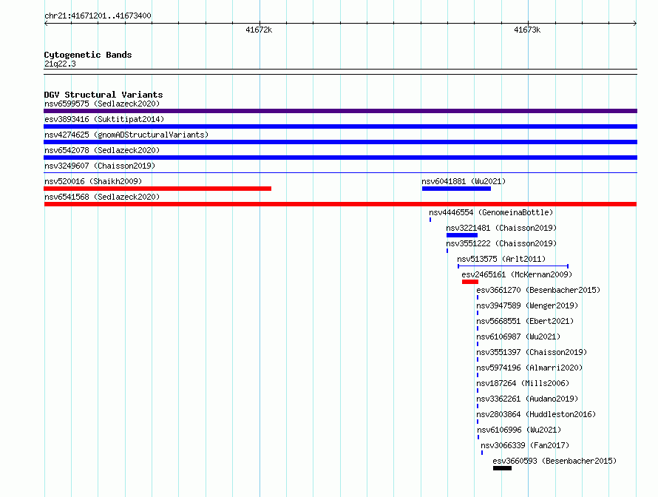The width and height of the screenshot is (658, 497).
Task: Click the 41672k ruler position label
Action: [259, 30]
